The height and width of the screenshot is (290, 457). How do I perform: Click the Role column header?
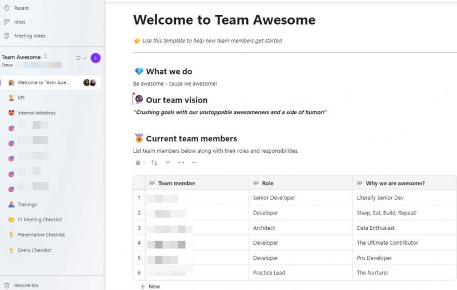(267, 183)
